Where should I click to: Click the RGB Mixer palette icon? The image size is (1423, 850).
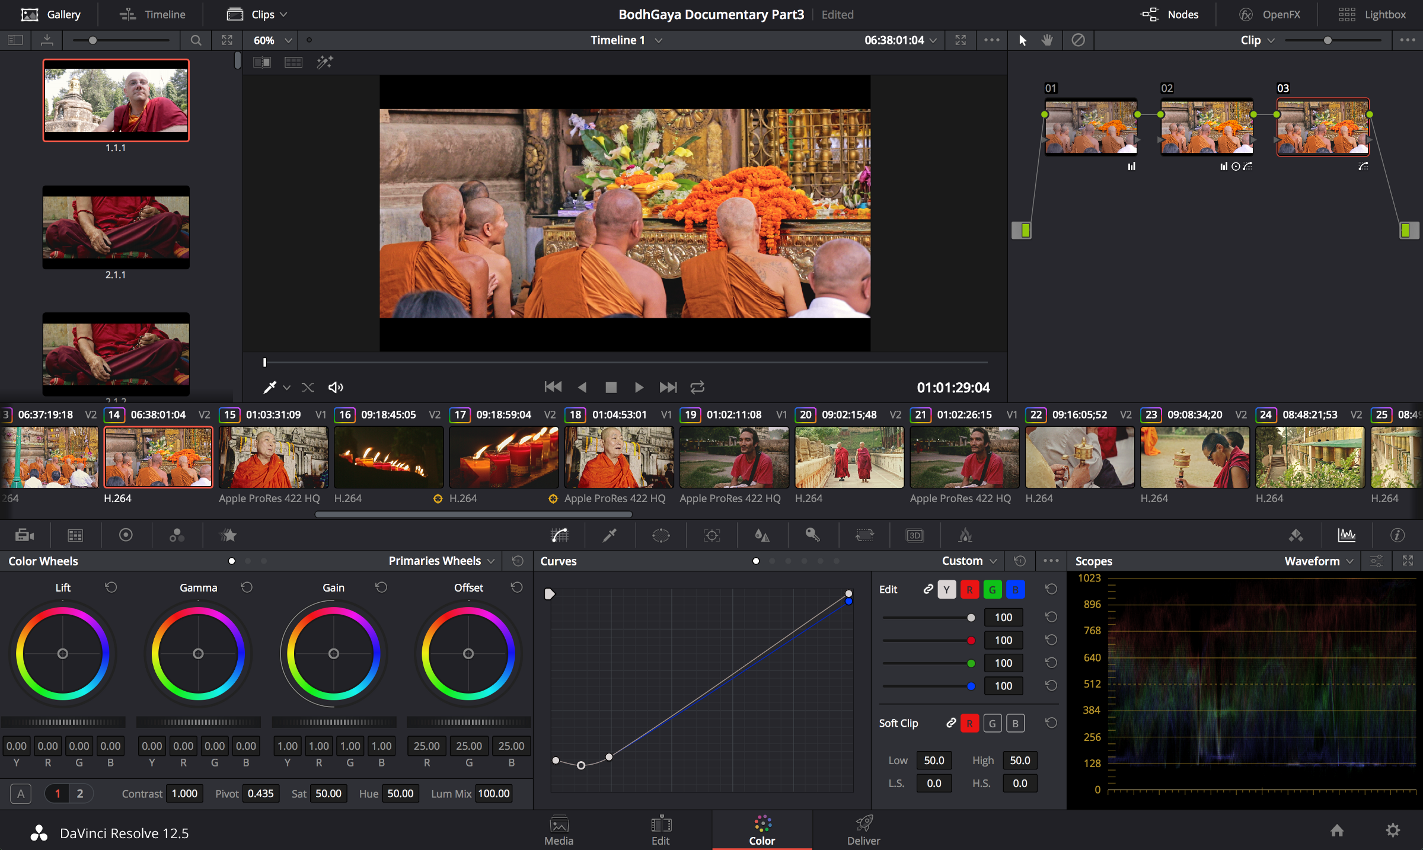pyautogui.click(x=177, y=535)
